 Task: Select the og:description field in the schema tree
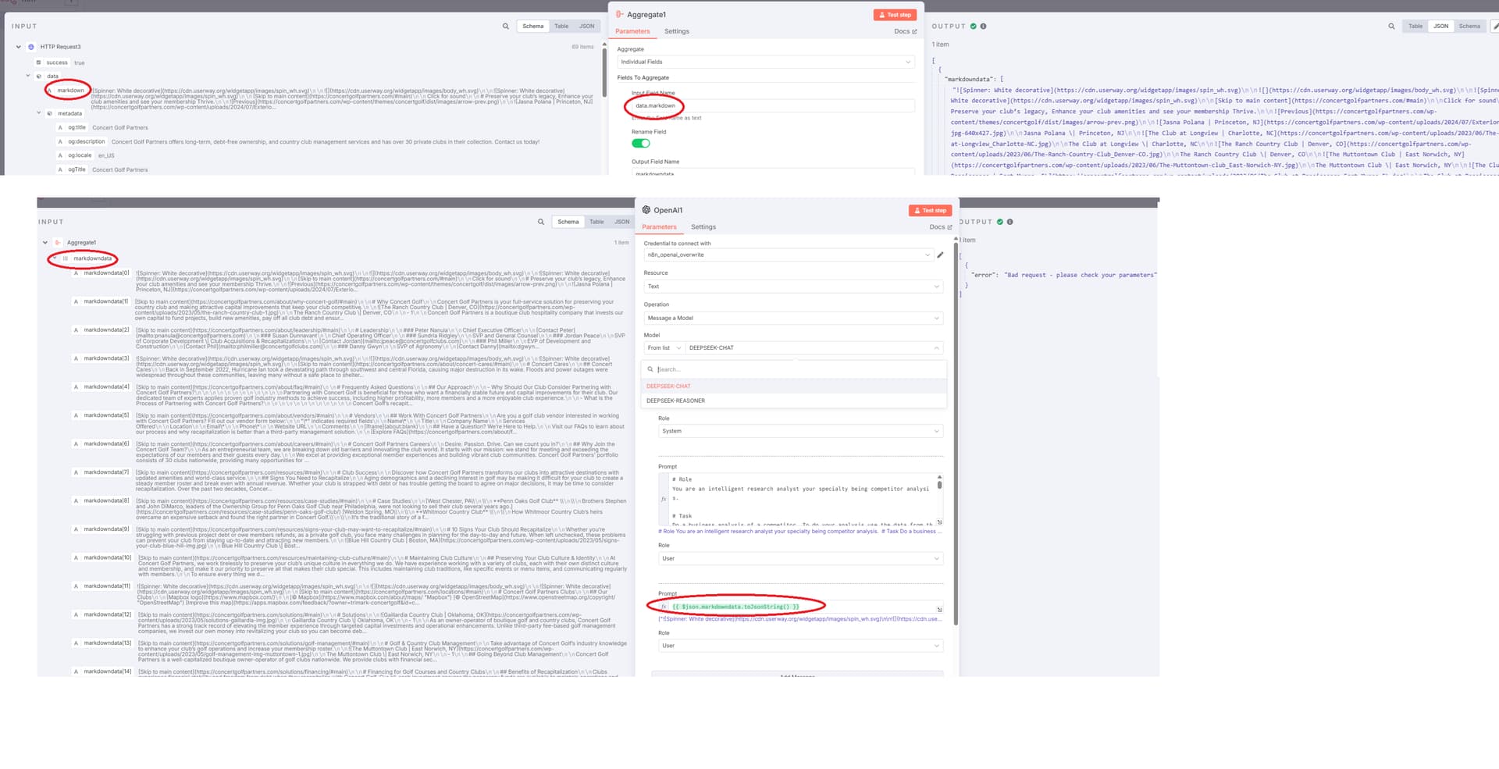pyautogui.click(x=87, y=142)
